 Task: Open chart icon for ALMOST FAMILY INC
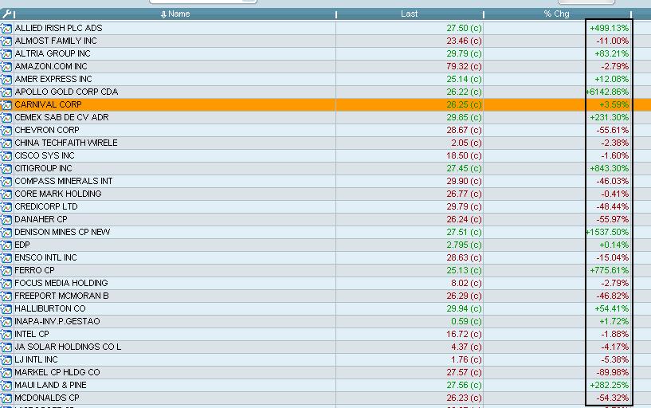point(6,41)
